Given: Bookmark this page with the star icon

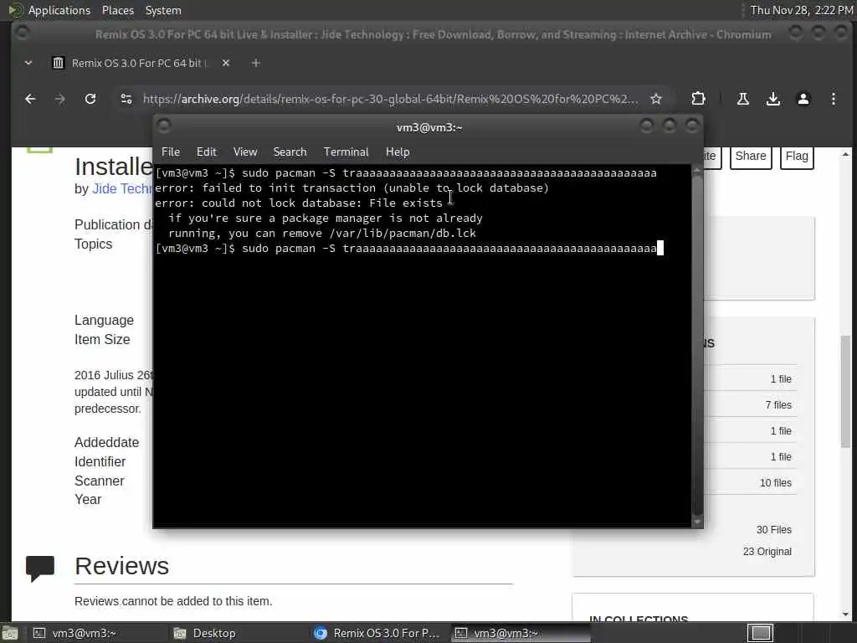Looking at the screenshot, I should tap(656, 99).
